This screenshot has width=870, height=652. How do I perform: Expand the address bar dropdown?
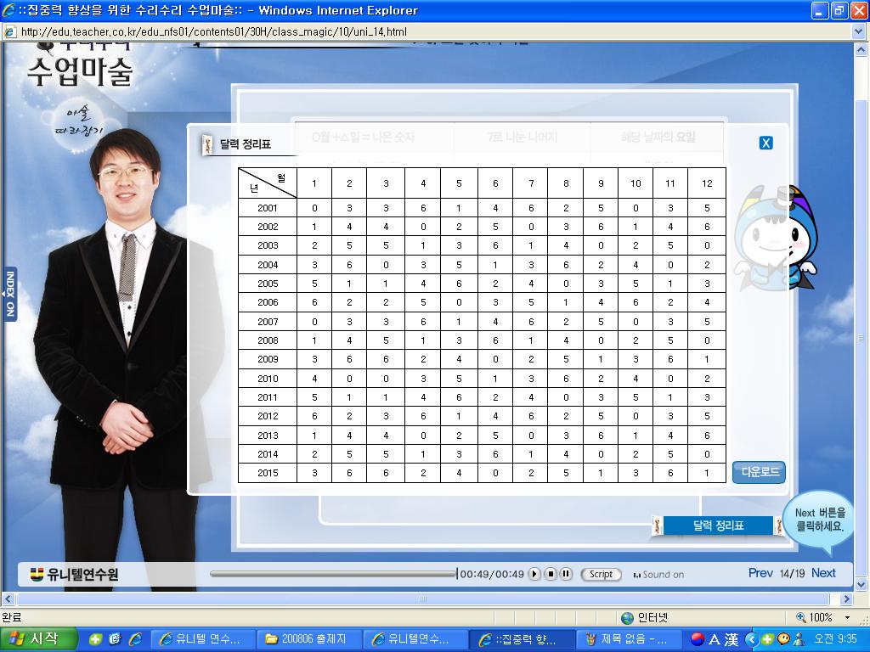click(859, 31)
